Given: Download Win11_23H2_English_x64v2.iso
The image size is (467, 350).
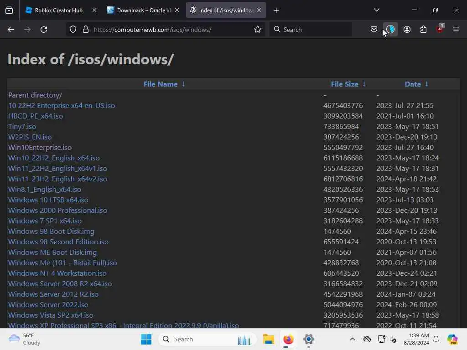Looking at the screenshot, I should tap(57, 179).
